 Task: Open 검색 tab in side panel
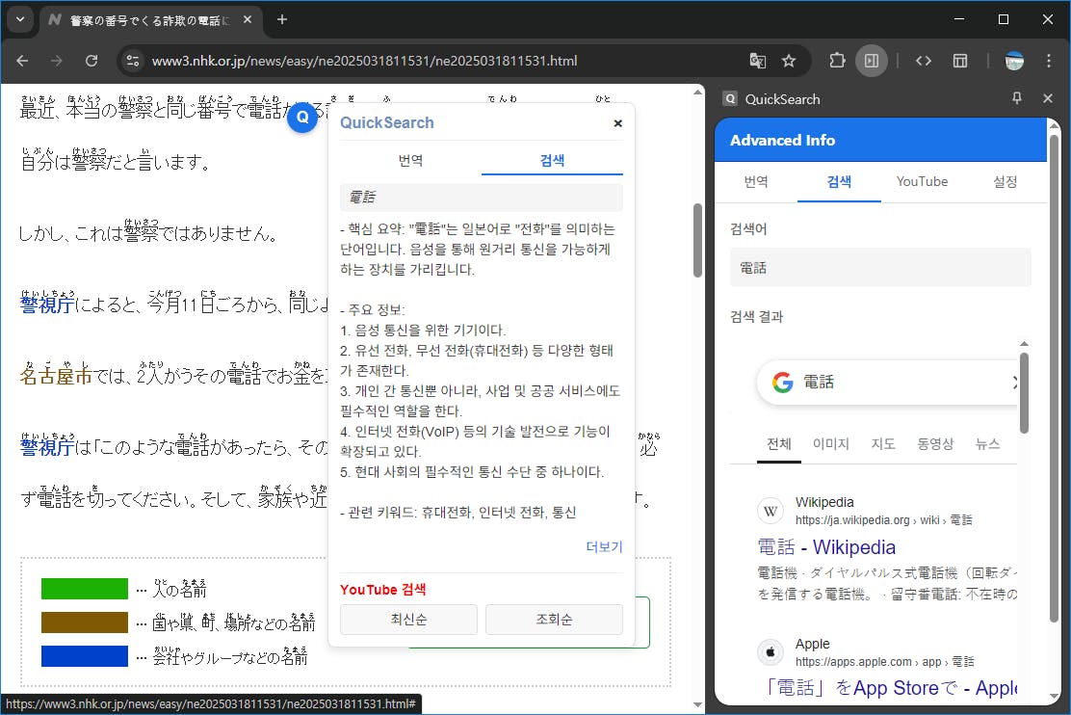click(x=839, y=182)
